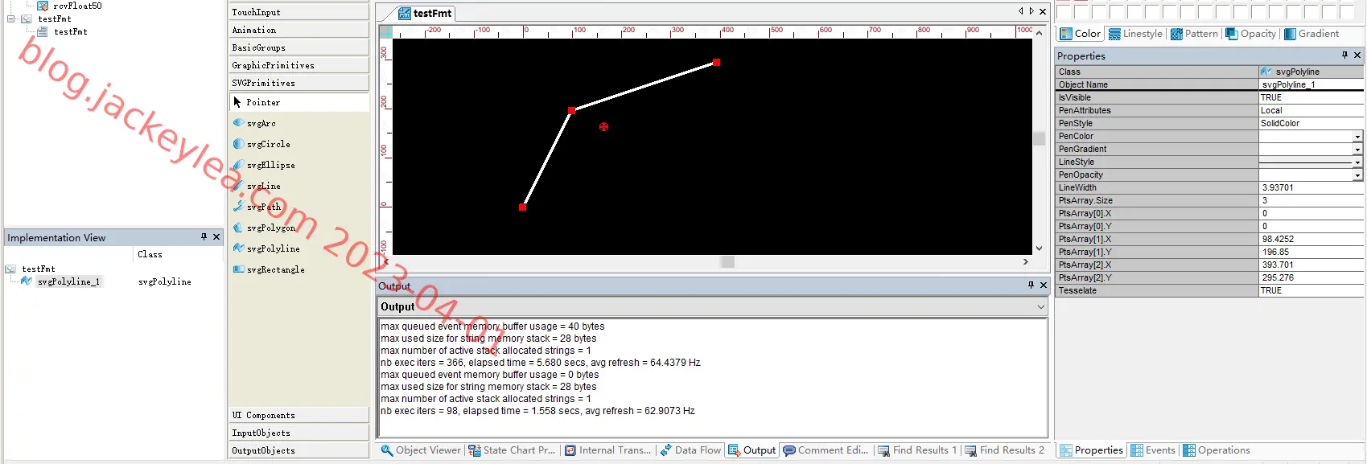The width and height of the screenshot is (1367, 464).
Task: Close the Implementation View panel
Action: [216, 237]
